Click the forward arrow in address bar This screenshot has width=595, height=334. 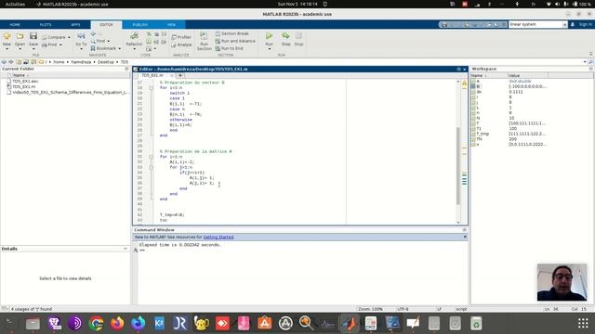click(x=11, y=62)
